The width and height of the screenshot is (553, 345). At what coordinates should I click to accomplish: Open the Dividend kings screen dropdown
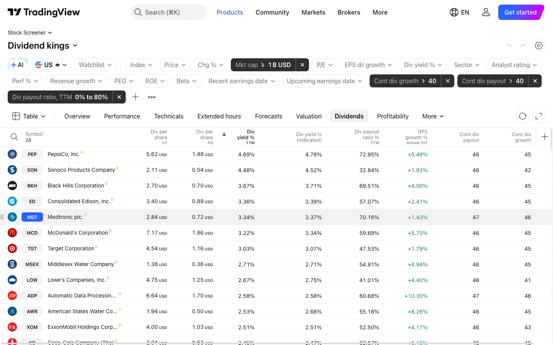(x=43, y=46)
